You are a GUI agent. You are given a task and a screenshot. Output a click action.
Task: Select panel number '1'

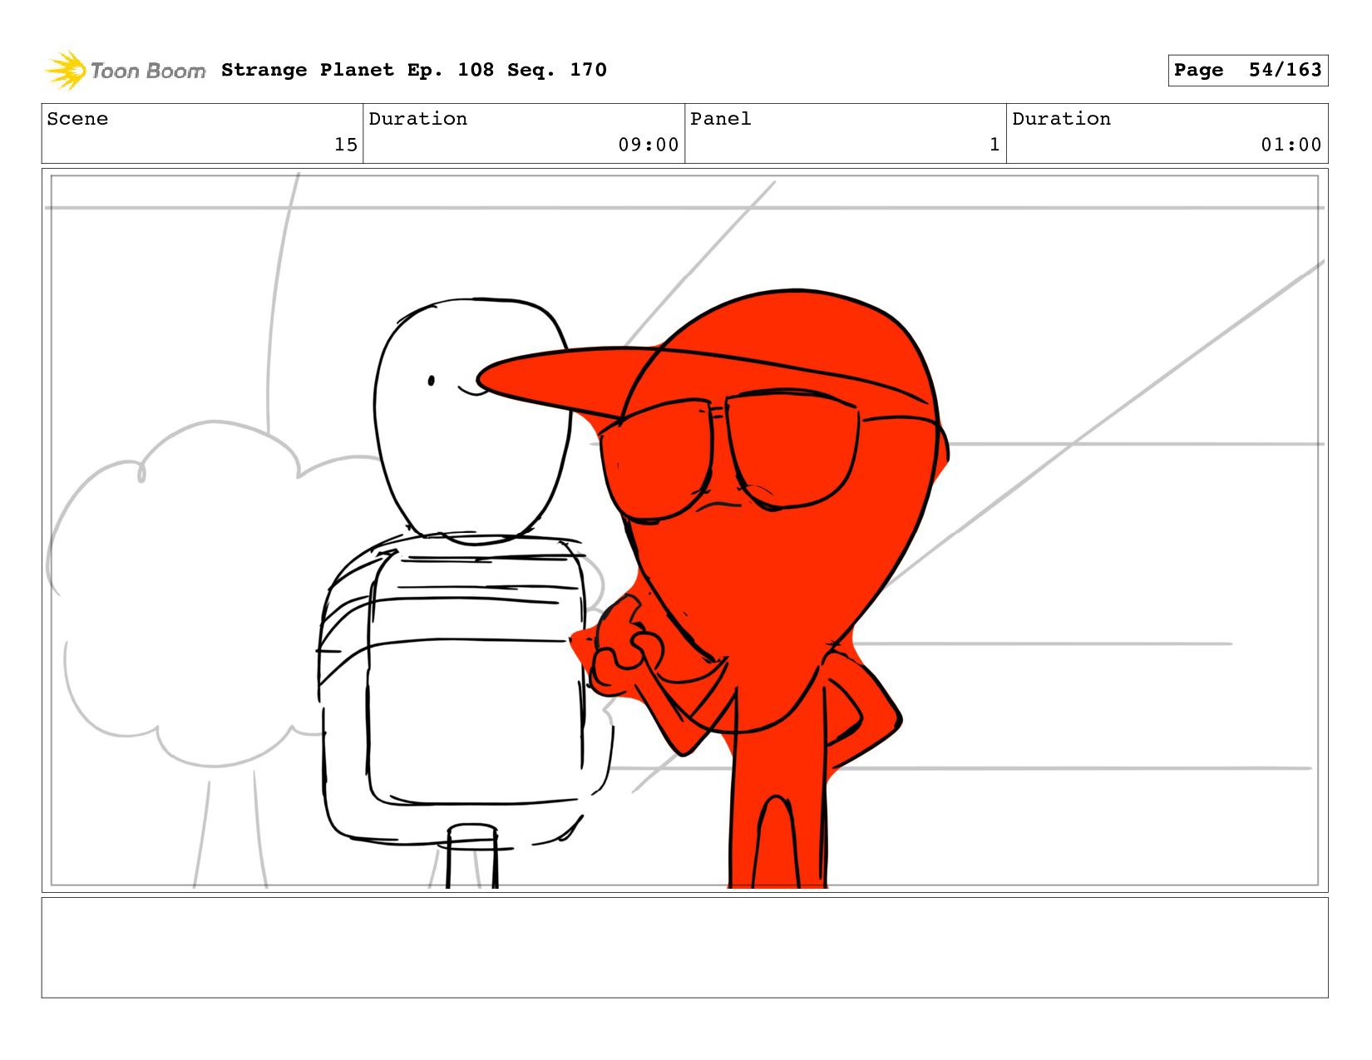(x=994, y=145)
